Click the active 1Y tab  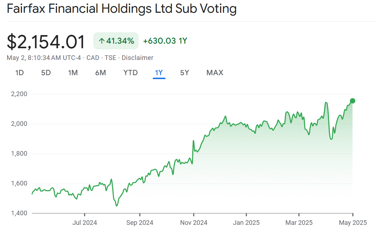pyautogui.click(x=159, y=73)
